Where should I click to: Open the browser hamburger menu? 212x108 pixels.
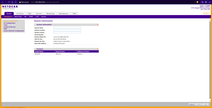210,2
